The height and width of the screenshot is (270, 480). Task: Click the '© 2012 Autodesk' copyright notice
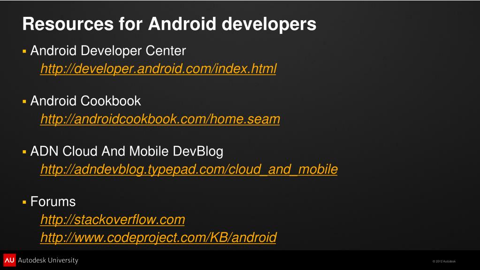(444, 262)
